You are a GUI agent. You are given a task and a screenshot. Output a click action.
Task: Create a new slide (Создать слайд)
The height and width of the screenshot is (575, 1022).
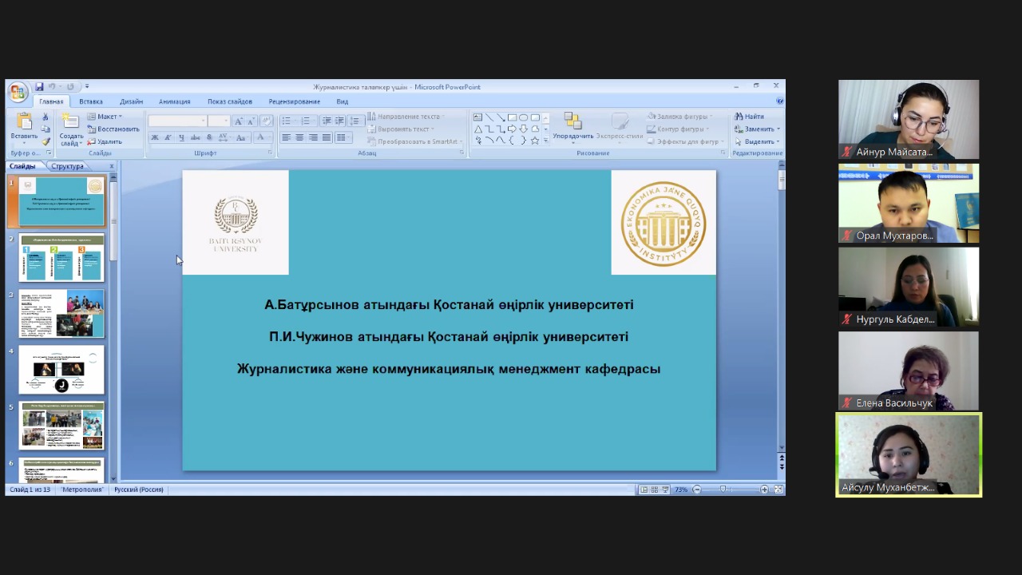coord(70,128)
